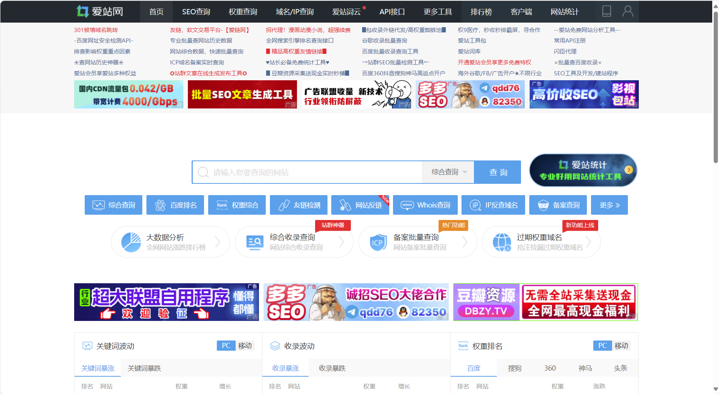The width and height of the screenshot is (719, 394).
Task: Open the mobile version phone icon
Action: (x=606, y=11)
